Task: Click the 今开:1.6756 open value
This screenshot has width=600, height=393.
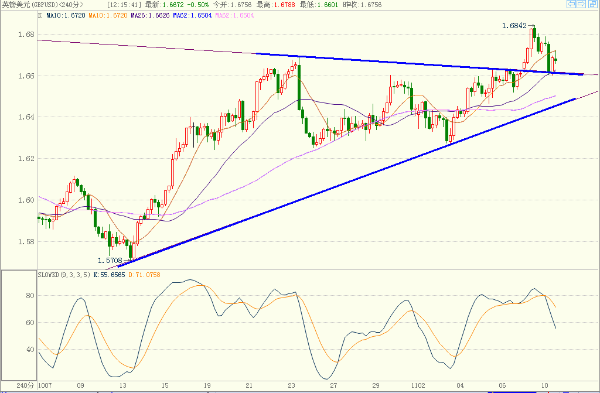Action: tap(232, 5)
